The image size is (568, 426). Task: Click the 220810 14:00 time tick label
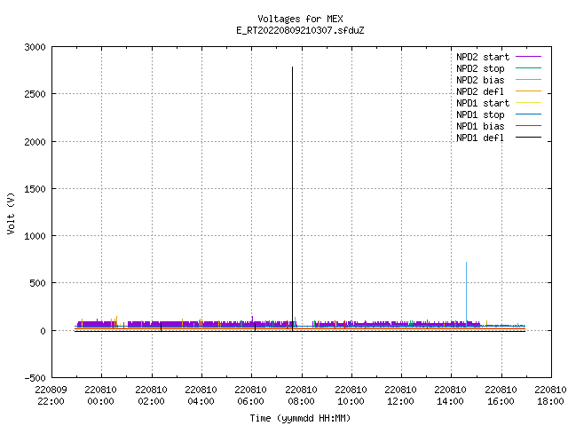(x=450, y=396)
